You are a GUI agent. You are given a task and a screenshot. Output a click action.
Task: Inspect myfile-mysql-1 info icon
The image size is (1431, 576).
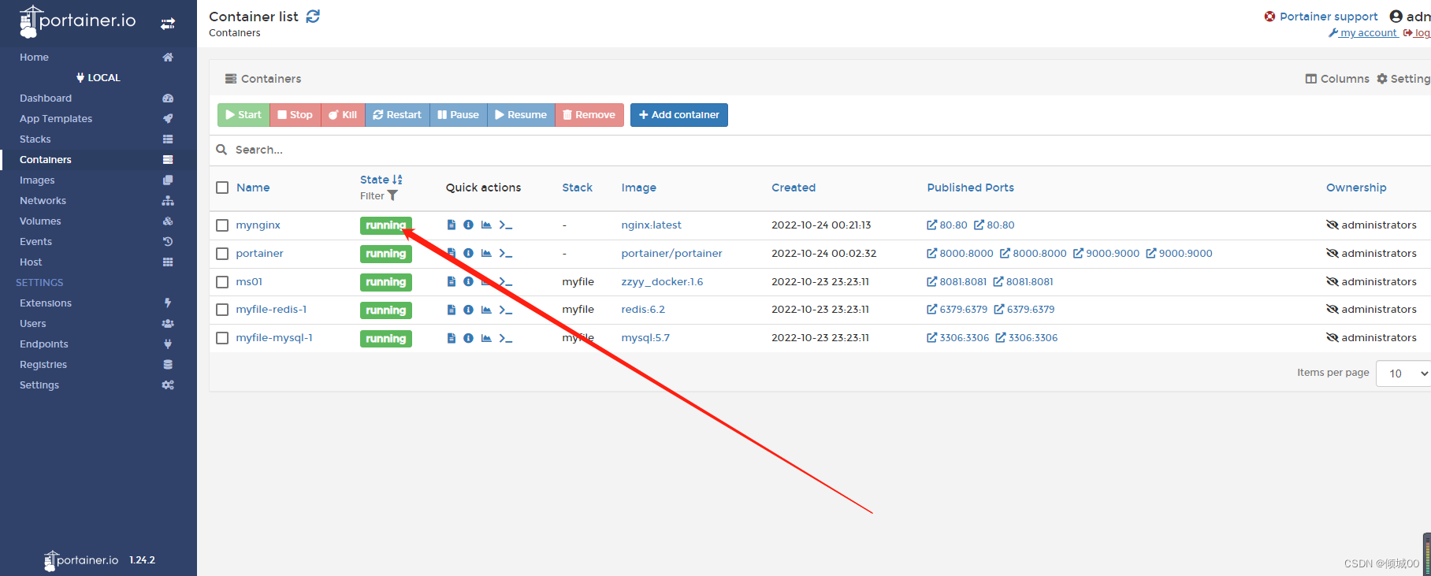[x=468, y=338]
